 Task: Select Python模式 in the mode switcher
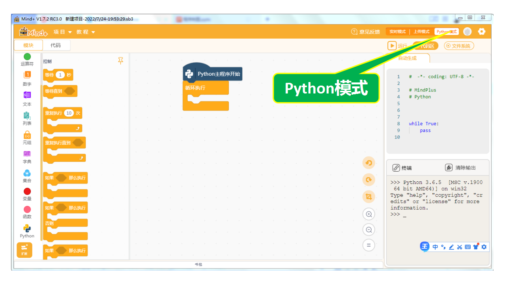(447, 32)
